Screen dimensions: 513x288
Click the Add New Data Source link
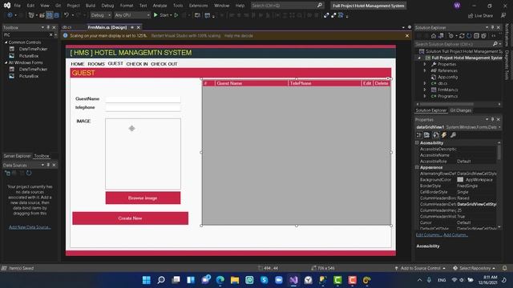[30, 227]
